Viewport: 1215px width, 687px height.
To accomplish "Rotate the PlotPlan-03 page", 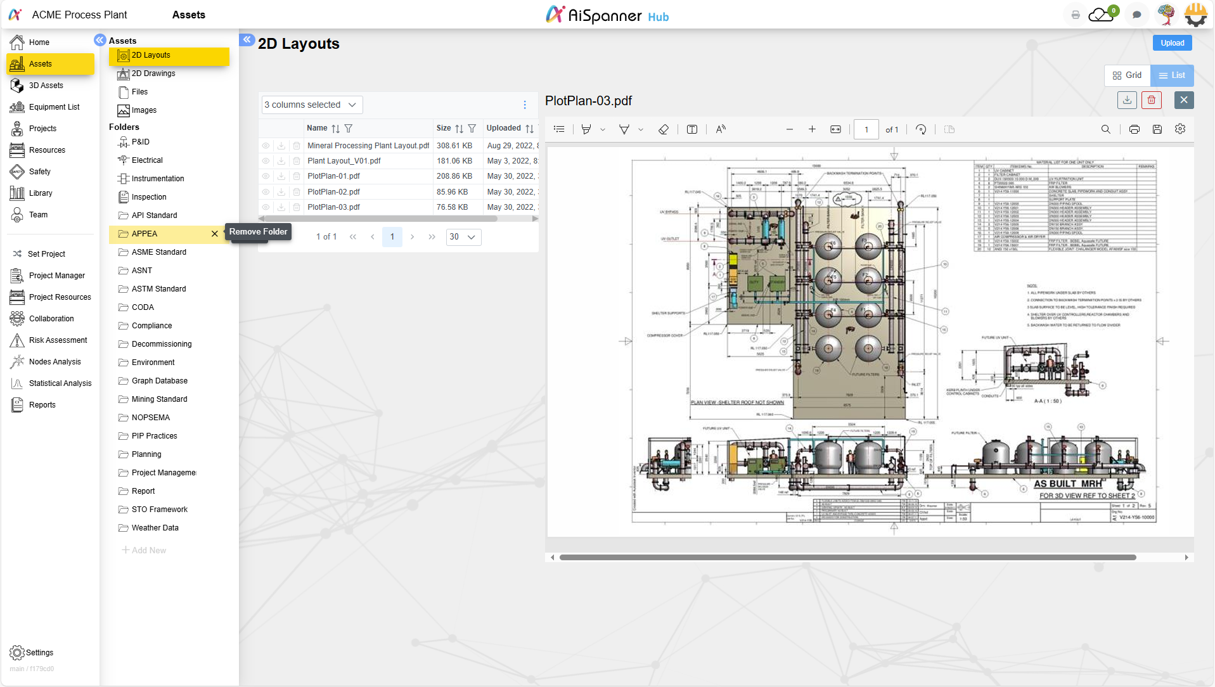I will point(921,129).
